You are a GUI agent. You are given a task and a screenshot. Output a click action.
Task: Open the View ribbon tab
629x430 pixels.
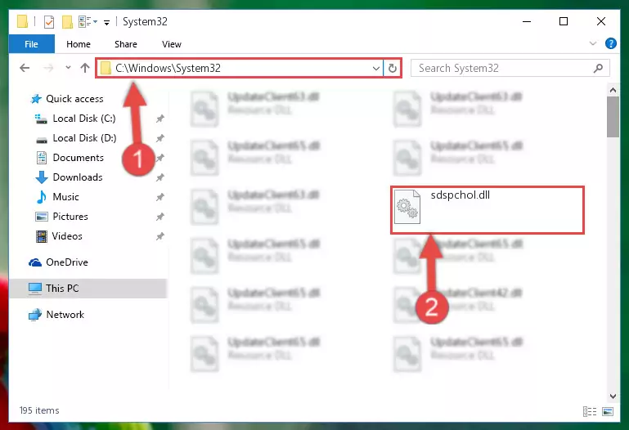click(171, 44)
